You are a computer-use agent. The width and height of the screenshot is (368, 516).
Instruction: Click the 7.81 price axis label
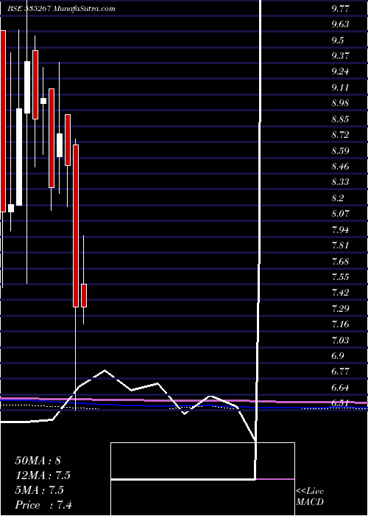point(340,246)
